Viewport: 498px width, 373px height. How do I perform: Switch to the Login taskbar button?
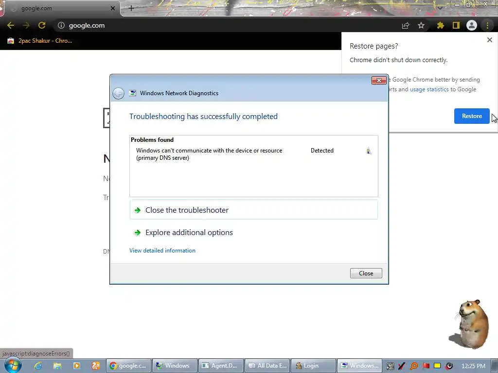(x=313, y=366)
